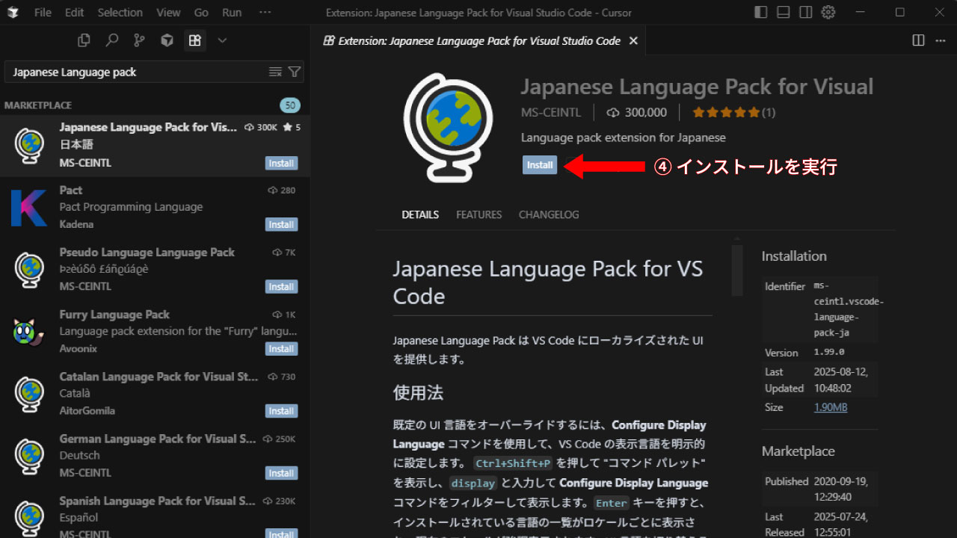Viewport: 957px width, 538px height.
Task: Open the File menu
Action: [43, 13]
